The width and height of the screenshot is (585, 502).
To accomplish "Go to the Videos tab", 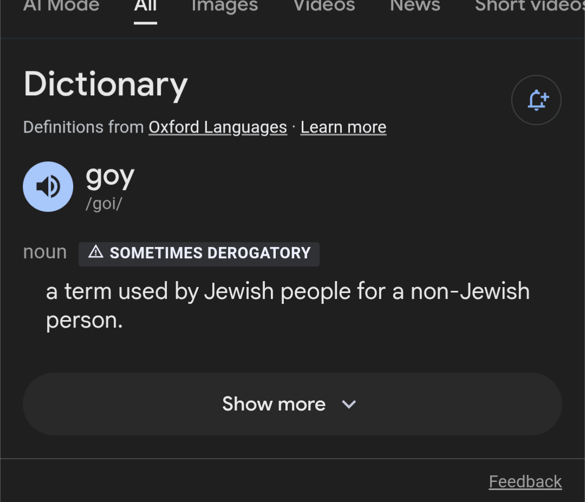I will 324,6.
